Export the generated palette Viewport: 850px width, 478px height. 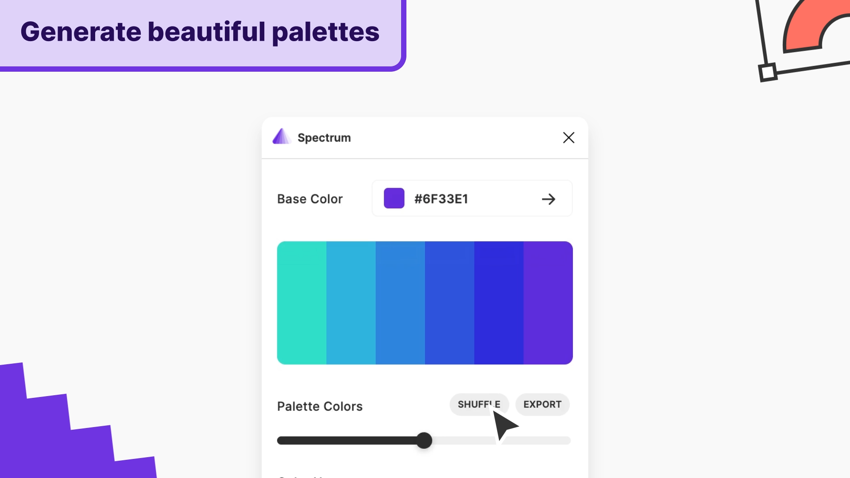pyautogui.click(x=542, y=404)
